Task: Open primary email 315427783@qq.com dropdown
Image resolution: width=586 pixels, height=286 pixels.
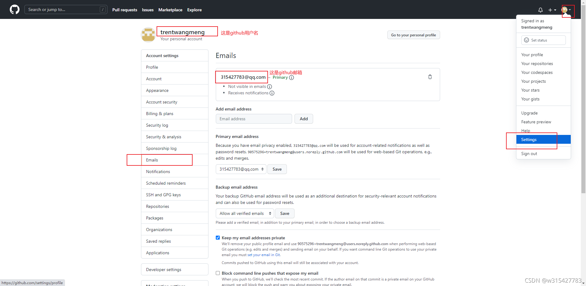Action: [x=241, y=169]
